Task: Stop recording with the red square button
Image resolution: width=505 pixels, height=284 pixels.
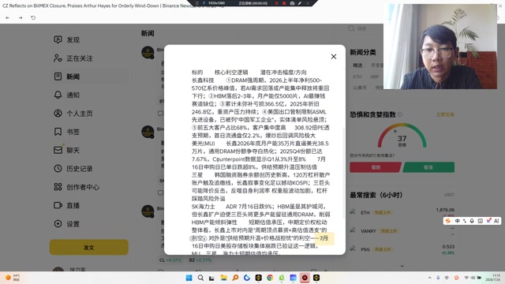Action: pos(284,3)
